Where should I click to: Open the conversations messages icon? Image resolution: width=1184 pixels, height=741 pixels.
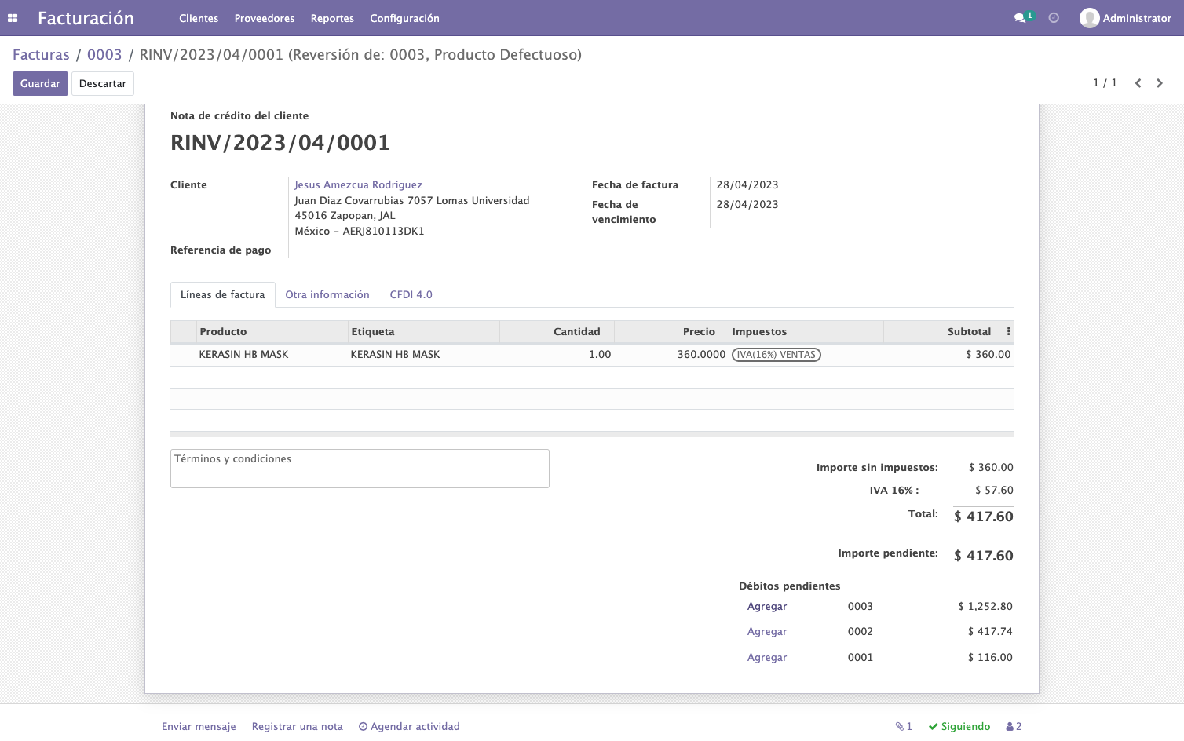pyautogui.click(x=1020, y=18)
